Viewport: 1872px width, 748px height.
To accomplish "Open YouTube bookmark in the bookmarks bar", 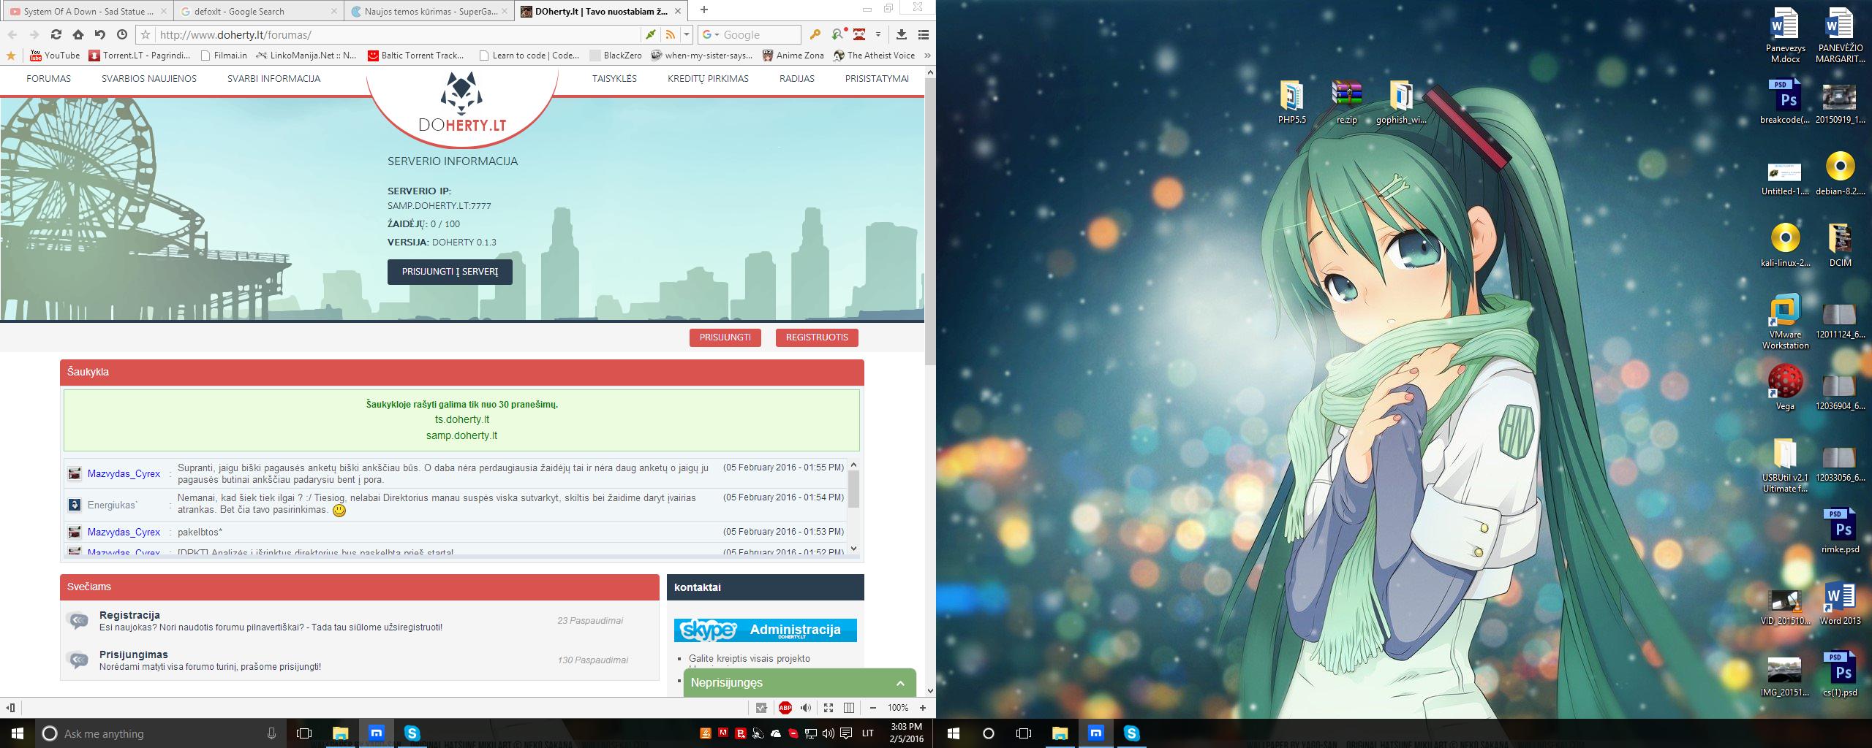I will [x=55, y=56].
